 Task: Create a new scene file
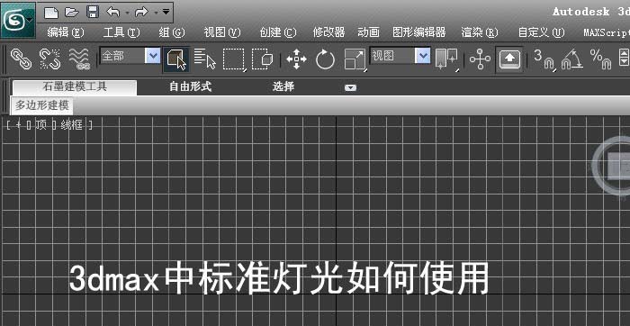tap(51, 12)
